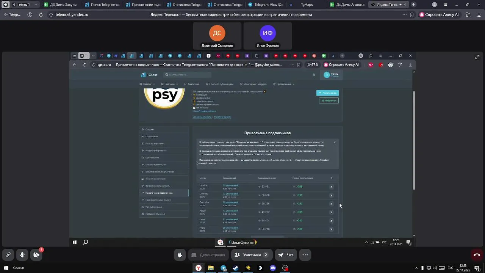Show daily chart for Октябрь 2025 row
The width and height of the screenshot is (485, 273).
[331, 195]
